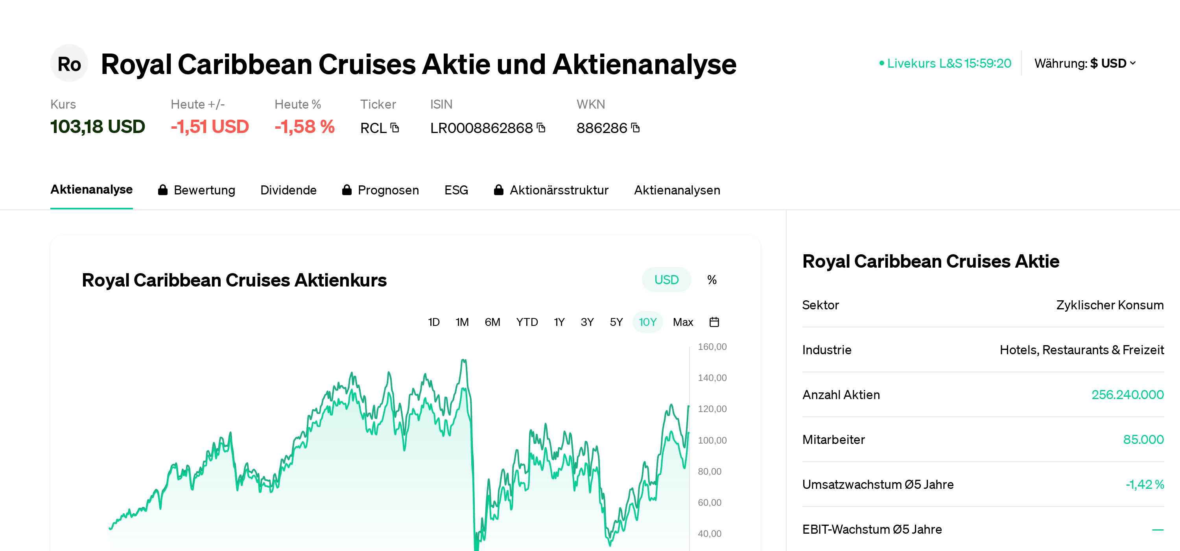Open the ESG tab
The width and height of the screenshot is (1180, 551).
[x=456, y=190]
